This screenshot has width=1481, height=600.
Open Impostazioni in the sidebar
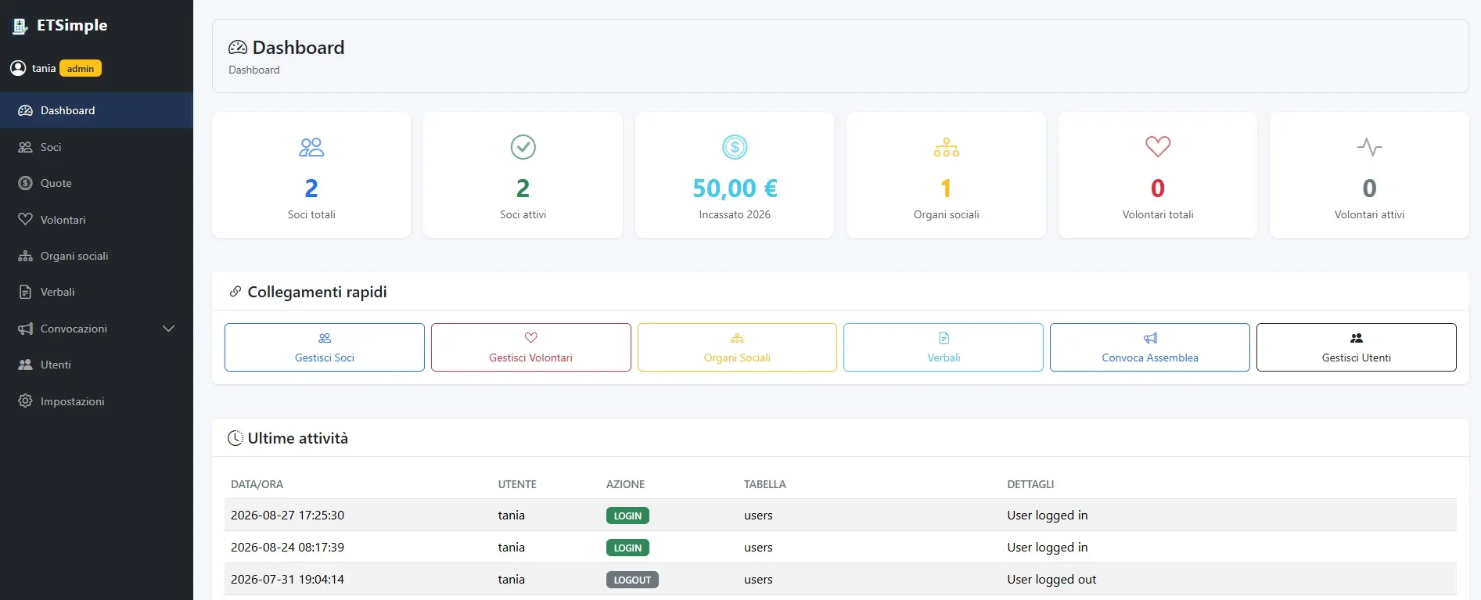point(96,401)
